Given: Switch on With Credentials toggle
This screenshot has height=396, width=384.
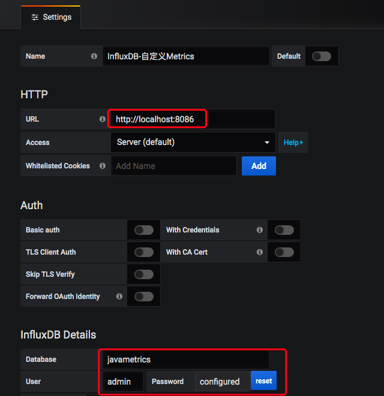Looking at the screenshot, I should tap(284, 230).
